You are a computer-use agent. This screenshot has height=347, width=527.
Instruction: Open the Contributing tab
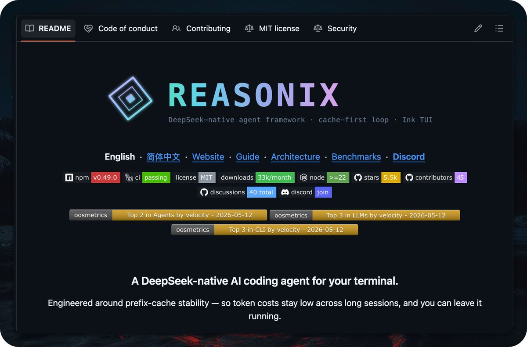(x=201, y=29)
